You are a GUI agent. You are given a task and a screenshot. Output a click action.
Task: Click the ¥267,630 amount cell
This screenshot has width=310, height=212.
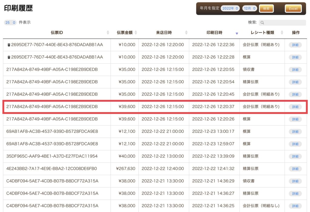[x=126, y=169]
